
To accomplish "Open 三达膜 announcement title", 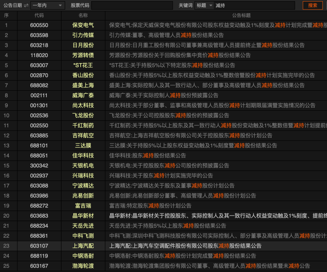I will [193, 145].
